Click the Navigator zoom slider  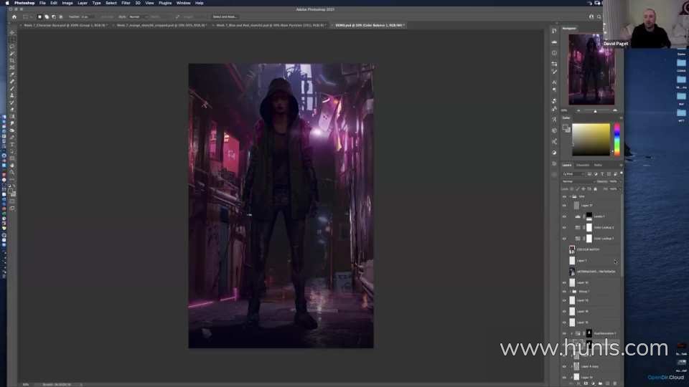596,111
